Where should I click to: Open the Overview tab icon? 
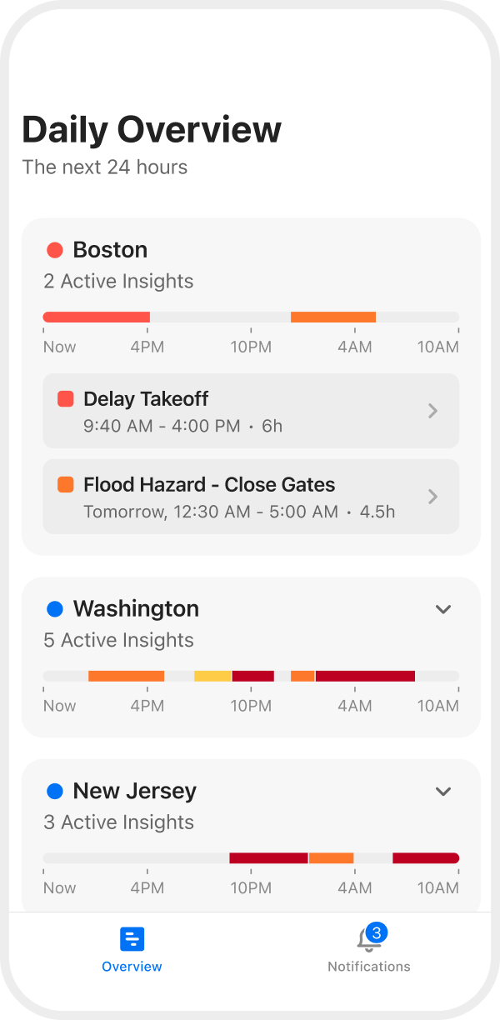[132, 937]
